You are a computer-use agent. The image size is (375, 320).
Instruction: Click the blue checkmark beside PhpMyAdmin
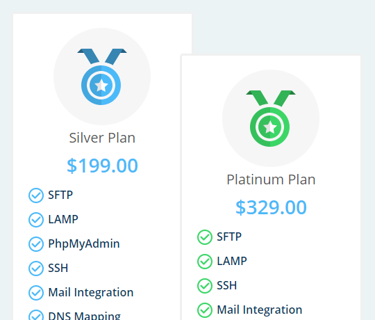pyautogui.click(x=36, y=244)
